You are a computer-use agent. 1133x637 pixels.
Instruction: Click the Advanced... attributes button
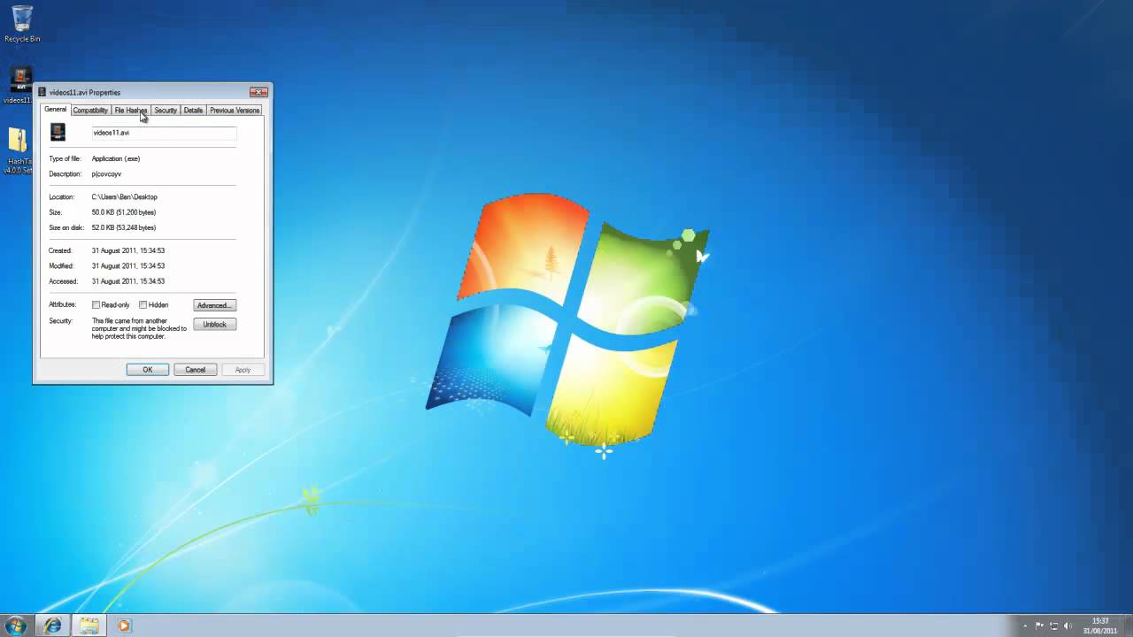point(214,305)
